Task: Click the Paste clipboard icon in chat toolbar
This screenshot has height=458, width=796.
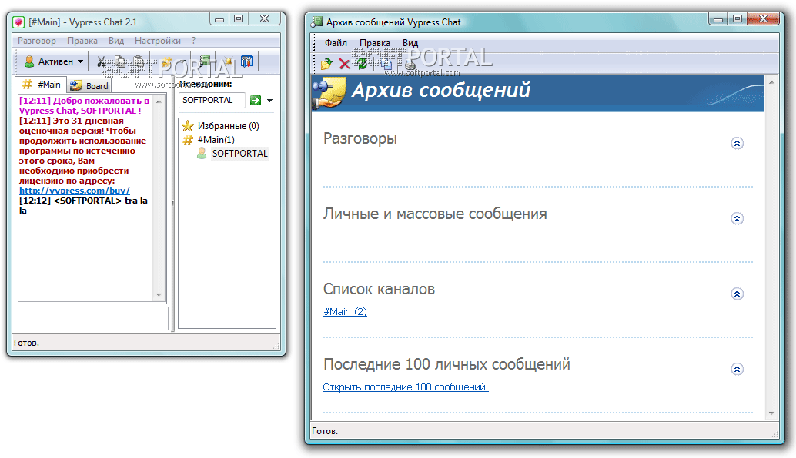Action: tap(139, 61)
